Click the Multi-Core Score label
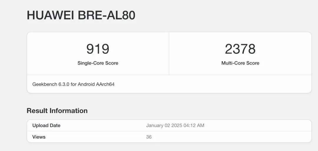318x151 pixels. pos(240,63)
